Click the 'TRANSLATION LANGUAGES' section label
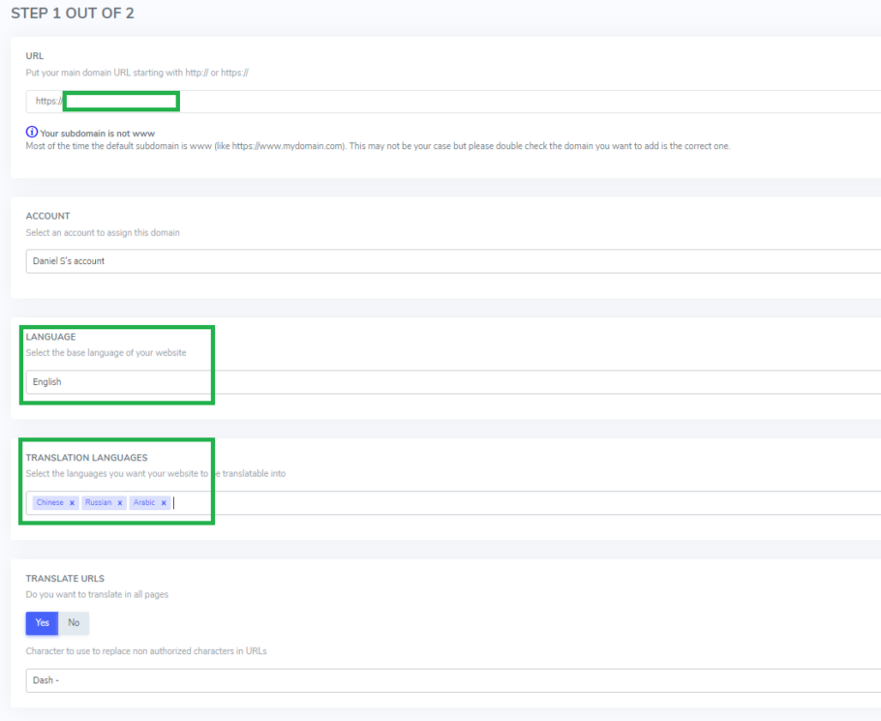 point(86,458)
